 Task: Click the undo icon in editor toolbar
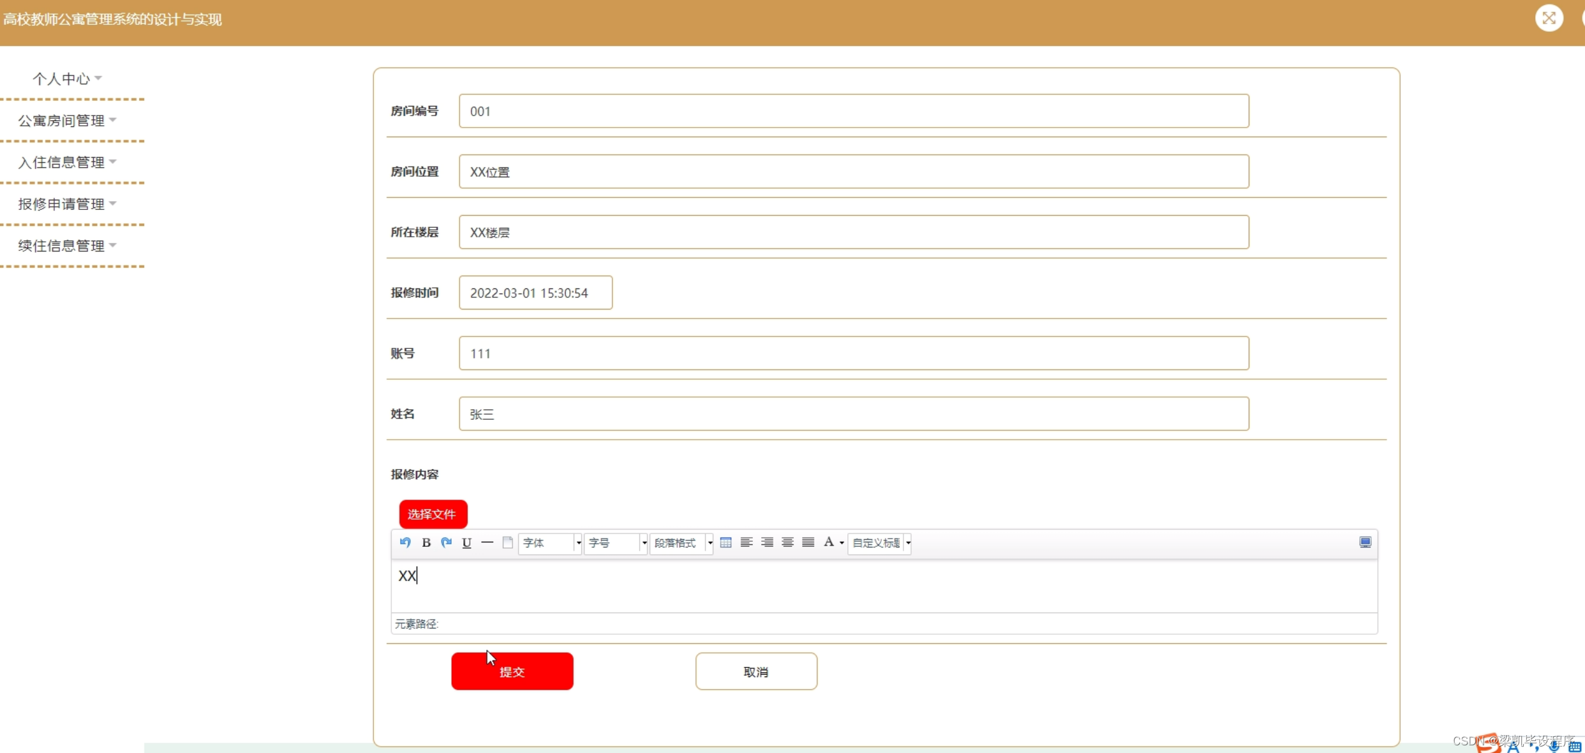click(405, 542)
